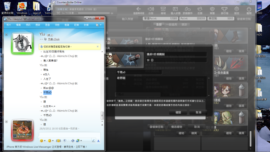Select the 封鎖 block menu in Messenger
270x152 pixels.
[86, 25]
